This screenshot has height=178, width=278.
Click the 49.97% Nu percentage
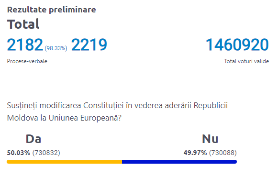coord(195,153)
